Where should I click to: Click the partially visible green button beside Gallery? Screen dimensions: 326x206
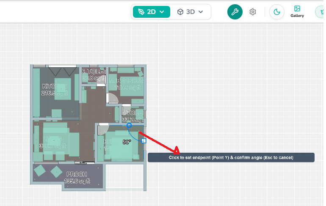(320, 12)
